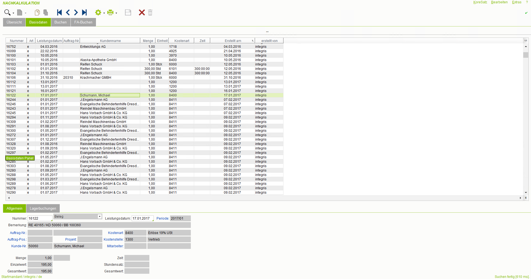
Task: Select row 16752 Entwicklungs AG
Action: (145, 47)
